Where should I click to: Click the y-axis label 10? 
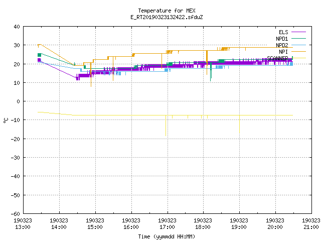pos(17,83)
